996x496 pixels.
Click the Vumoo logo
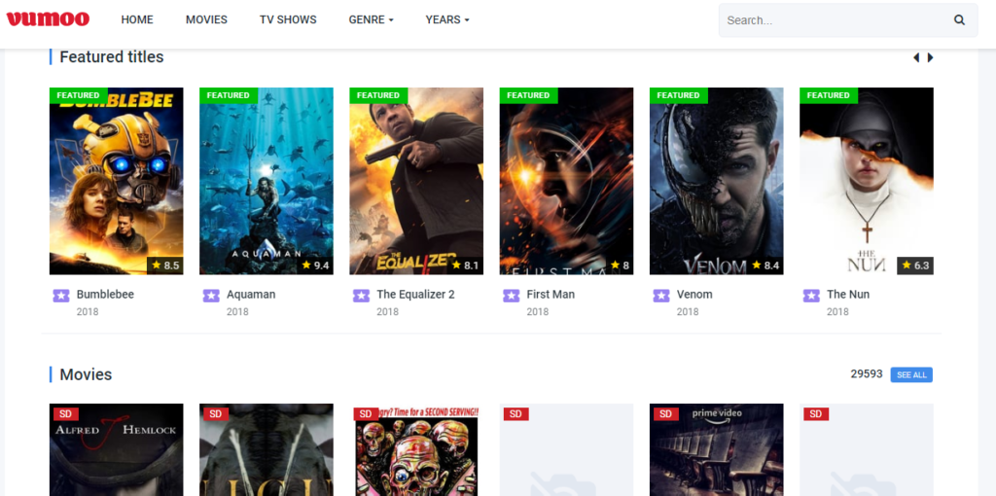tap(48, 19)
